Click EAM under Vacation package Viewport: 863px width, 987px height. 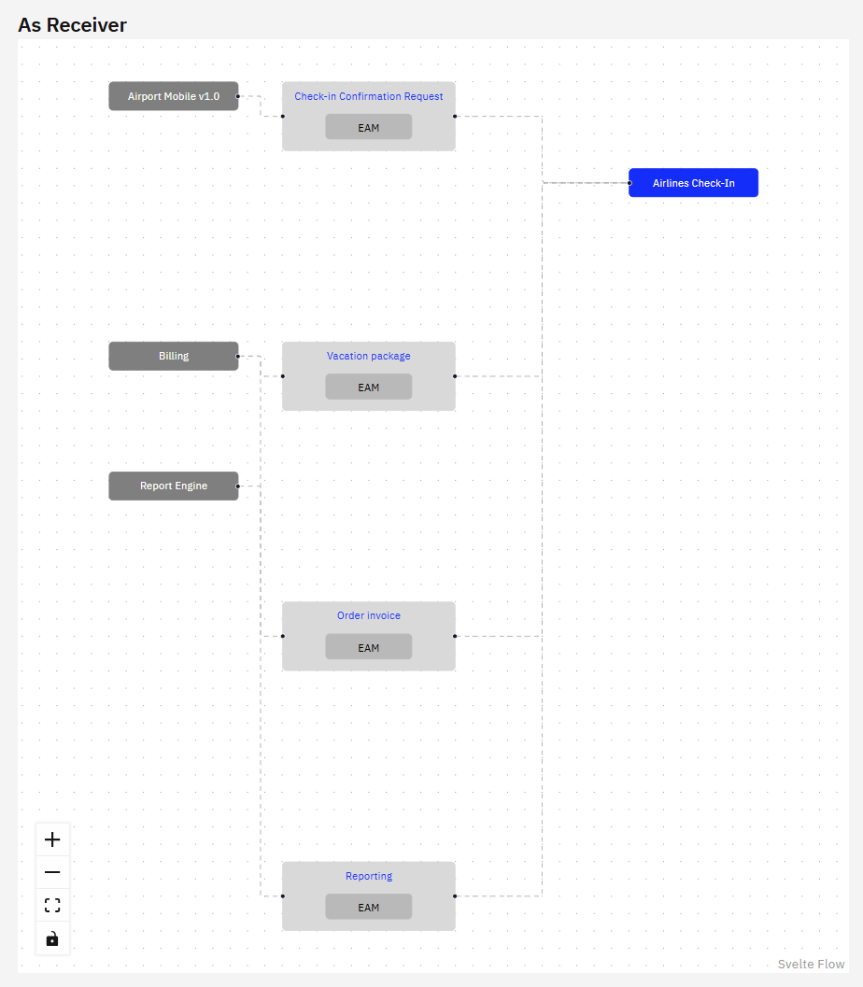[369, 387]
